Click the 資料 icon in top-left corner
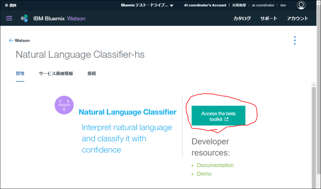 click(6, 5)
